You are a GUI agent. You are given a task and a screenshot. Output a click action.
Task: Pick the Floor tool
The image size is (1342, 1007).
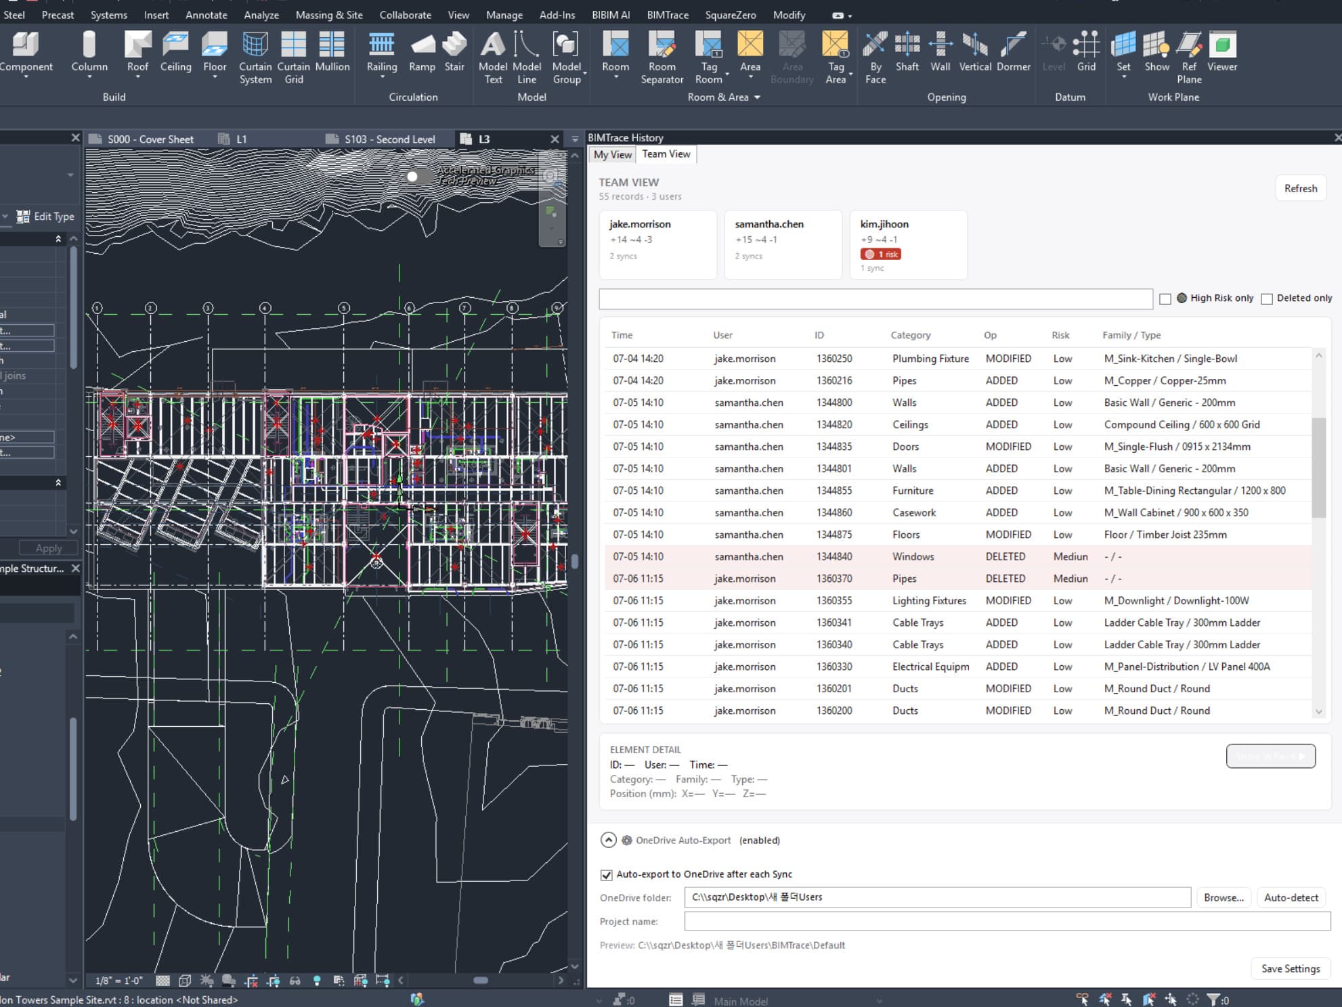pos(215,53)
